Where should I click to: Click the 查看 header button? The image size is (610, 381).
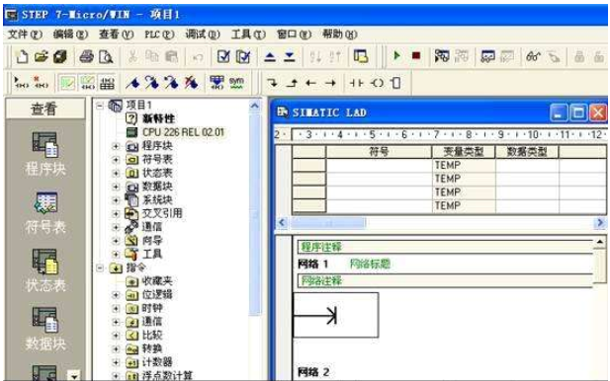tap(45, 109)
